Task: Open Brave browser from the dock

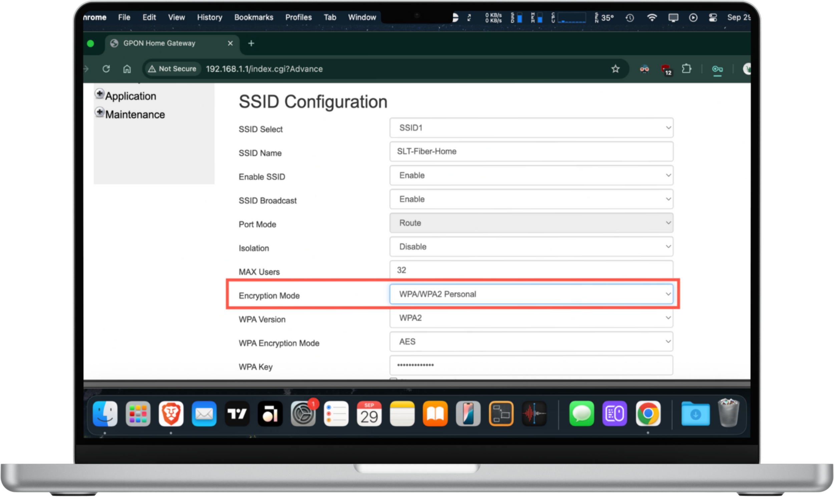Action: click(x=171, y=413)
